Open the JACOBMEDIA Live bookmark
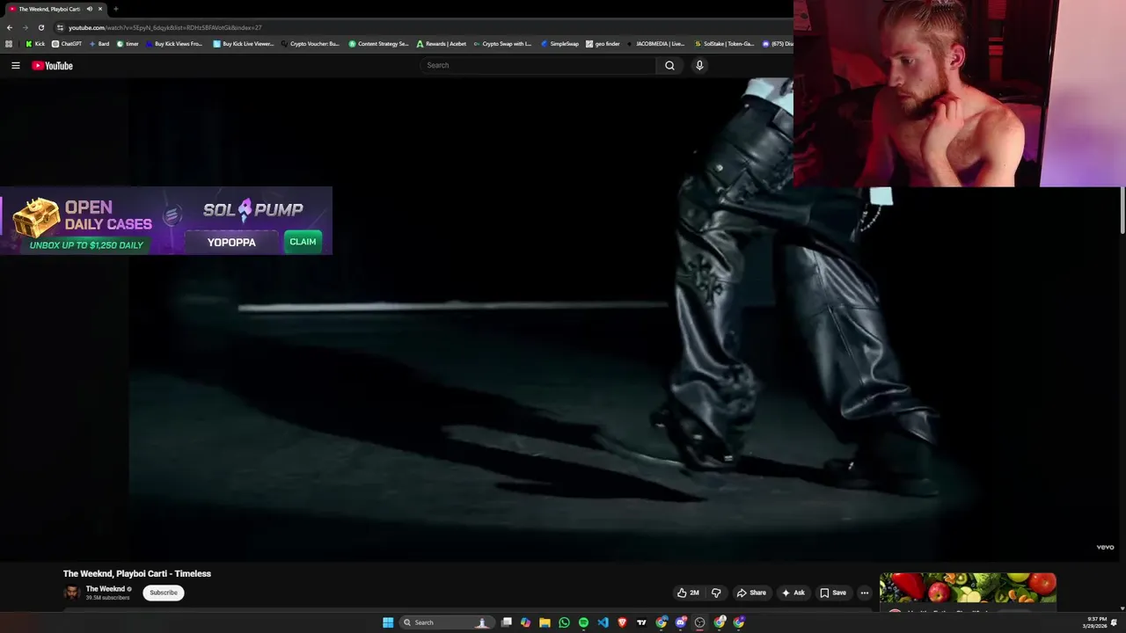 click(x=655, y=43)
